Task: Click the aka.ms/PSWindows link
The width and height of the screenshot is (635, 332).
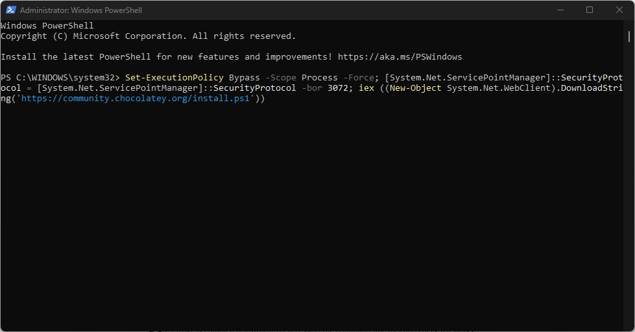Action: click(x=400, y=56)
